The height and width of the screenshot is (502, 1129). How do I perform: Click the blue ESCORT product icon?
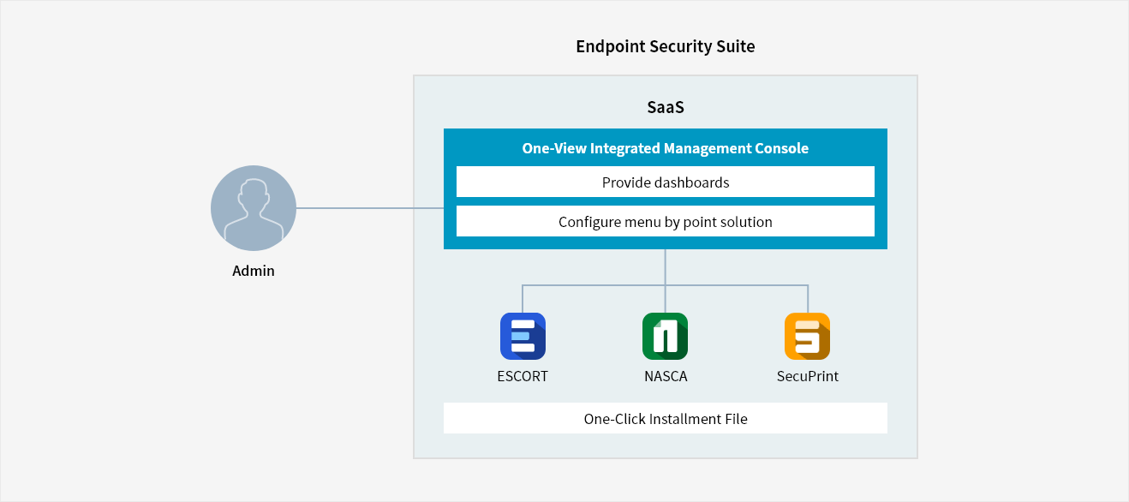pos(523,336)
